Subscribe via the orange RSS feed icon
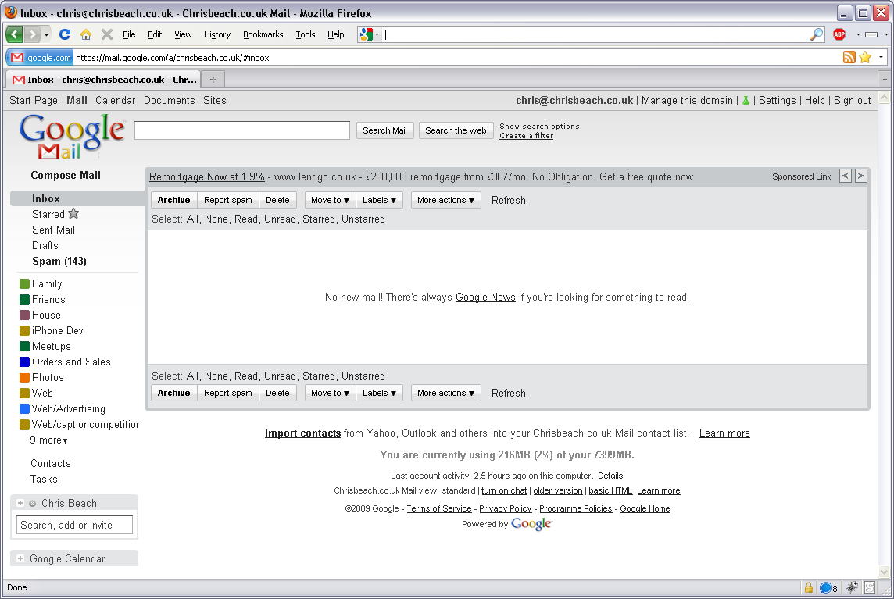894x599 pixels. 849,57
